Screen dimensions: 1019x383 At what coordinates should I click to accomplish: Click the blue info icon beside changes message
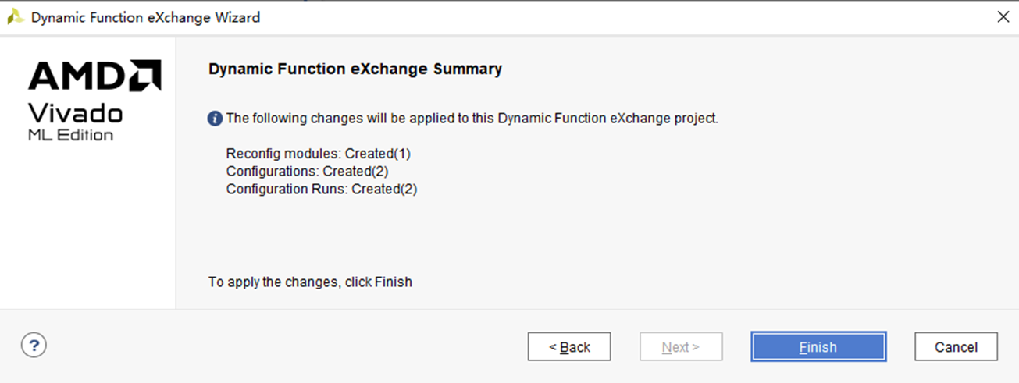[x=215, y=119]
